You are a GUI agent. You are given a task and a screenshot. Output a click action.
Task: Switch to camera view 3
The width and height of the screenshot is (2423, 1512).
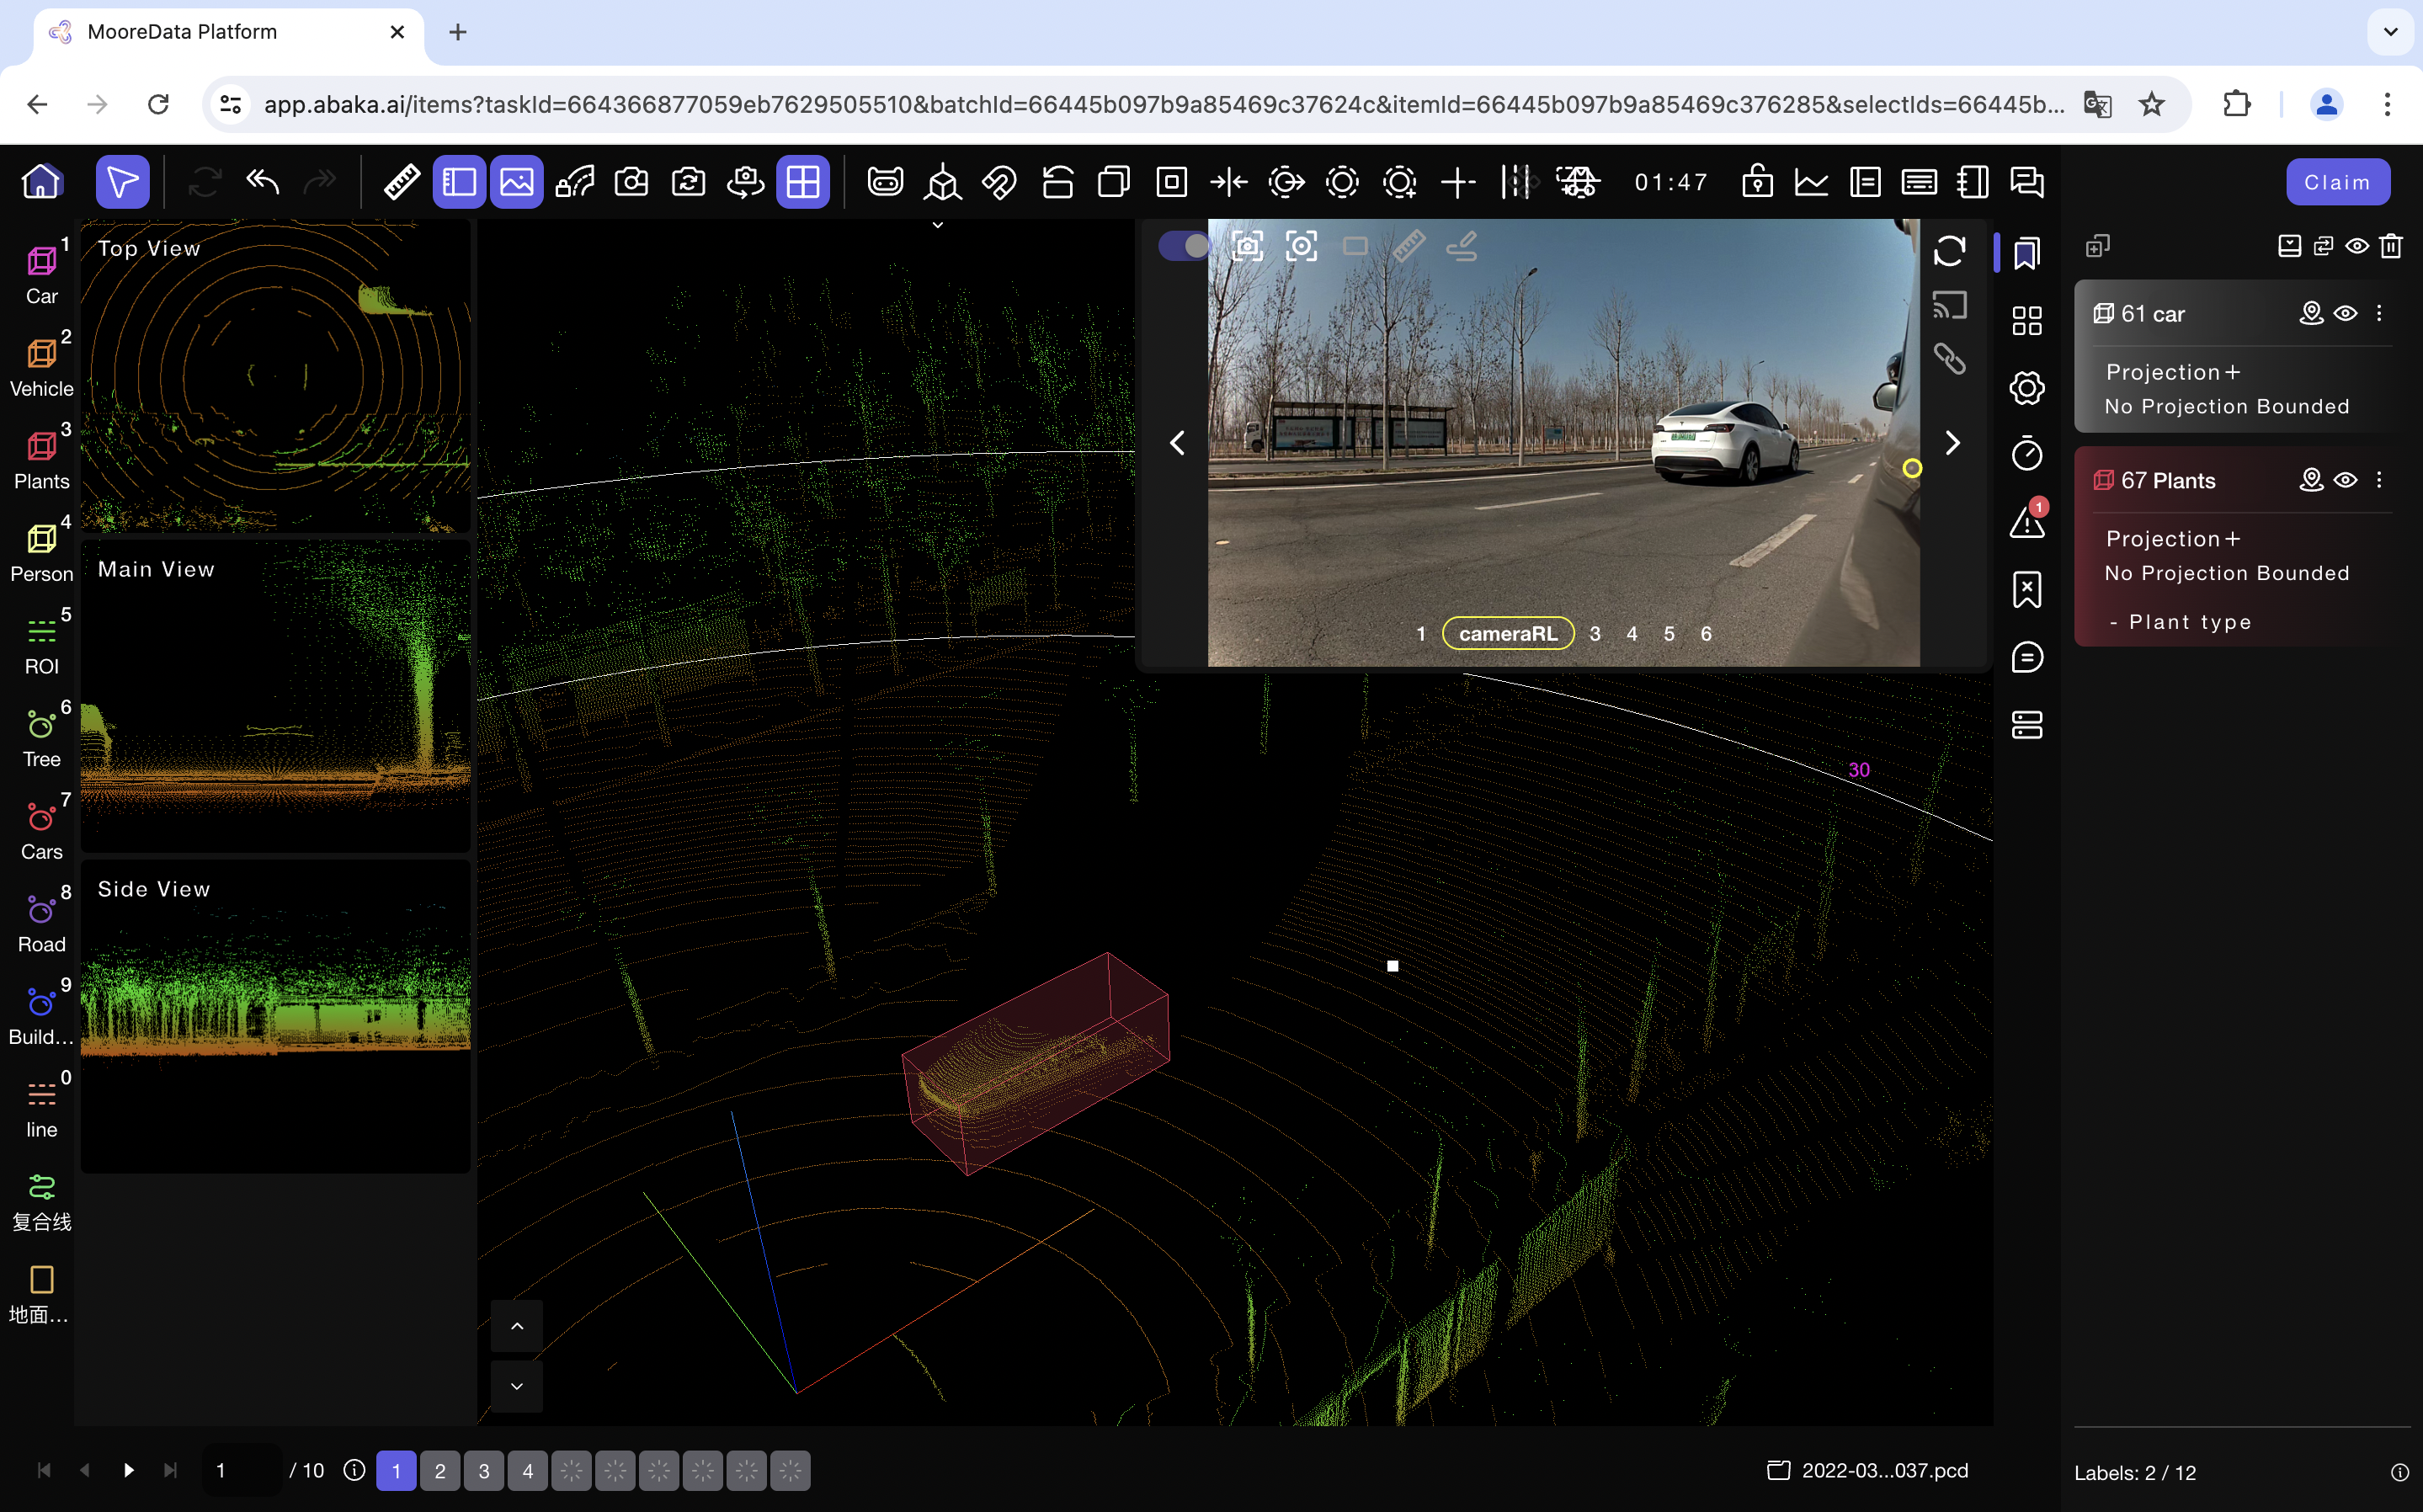1595,634
